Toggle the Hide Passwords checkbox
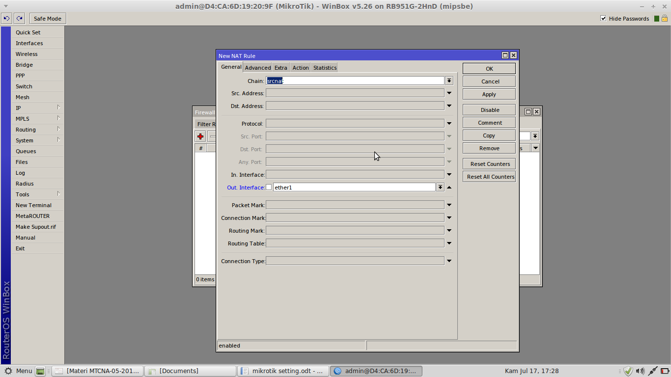The height and width of the screenshot is (377, 671). [x=603, y=19]
